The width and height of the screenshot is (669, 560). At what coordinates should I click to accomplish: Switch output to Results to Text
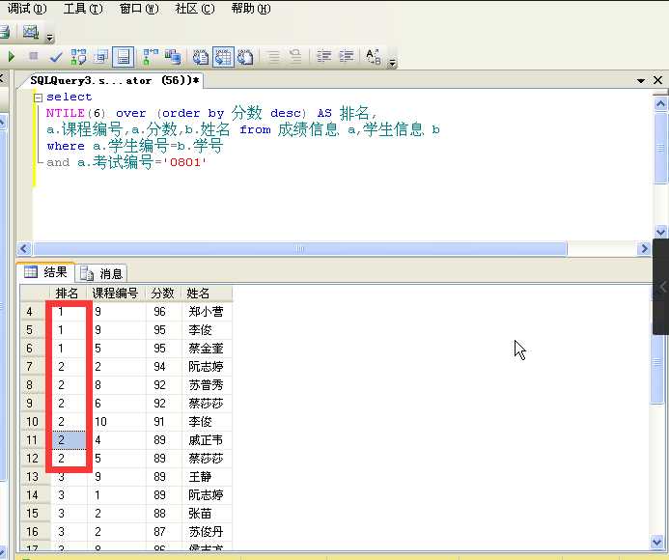[201, 56]
